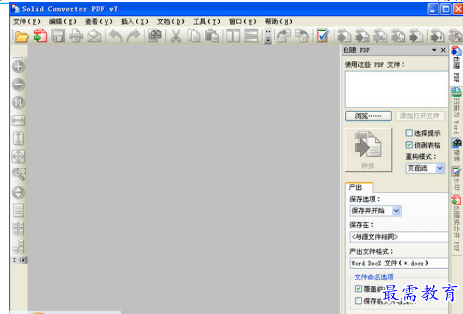Enable the 选择提示 checkbox
Screen dimensions: 463x314
(409, 133)
